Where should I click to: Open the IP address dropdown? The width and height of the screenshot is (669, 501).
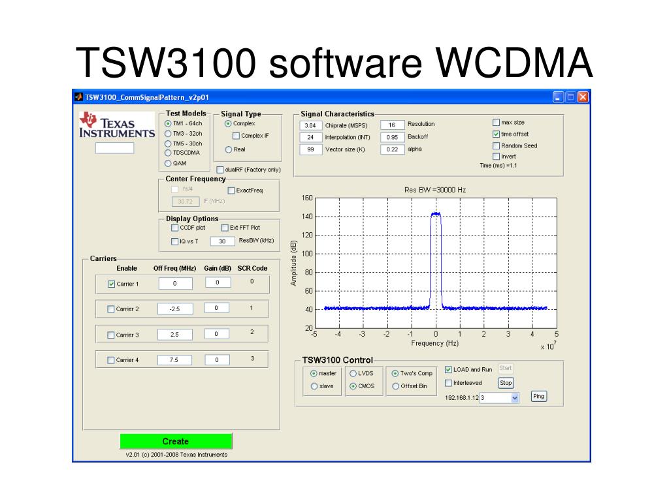coord(515,398)
